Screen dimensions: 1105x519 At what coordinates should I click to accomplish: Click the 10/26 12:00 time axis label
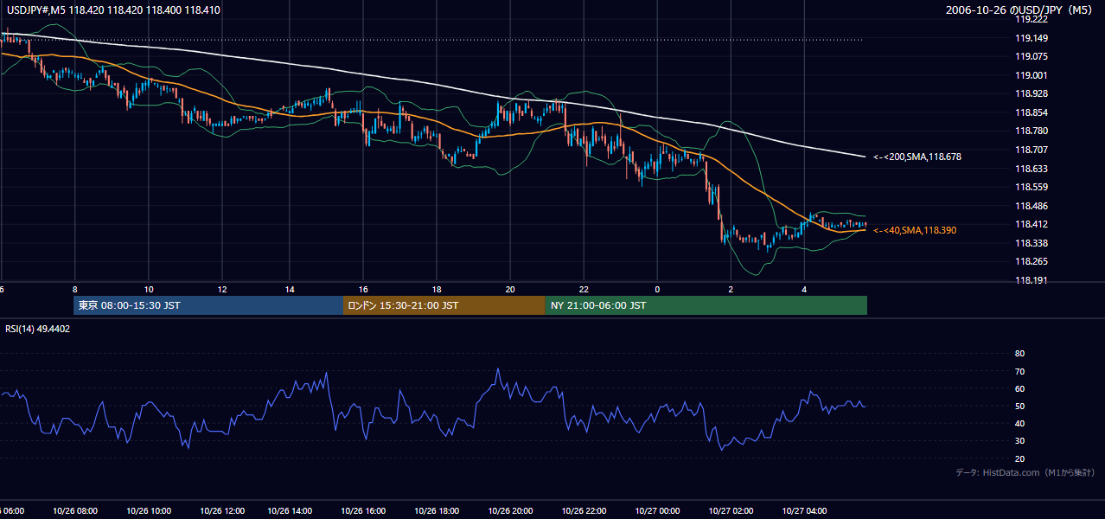221,511
